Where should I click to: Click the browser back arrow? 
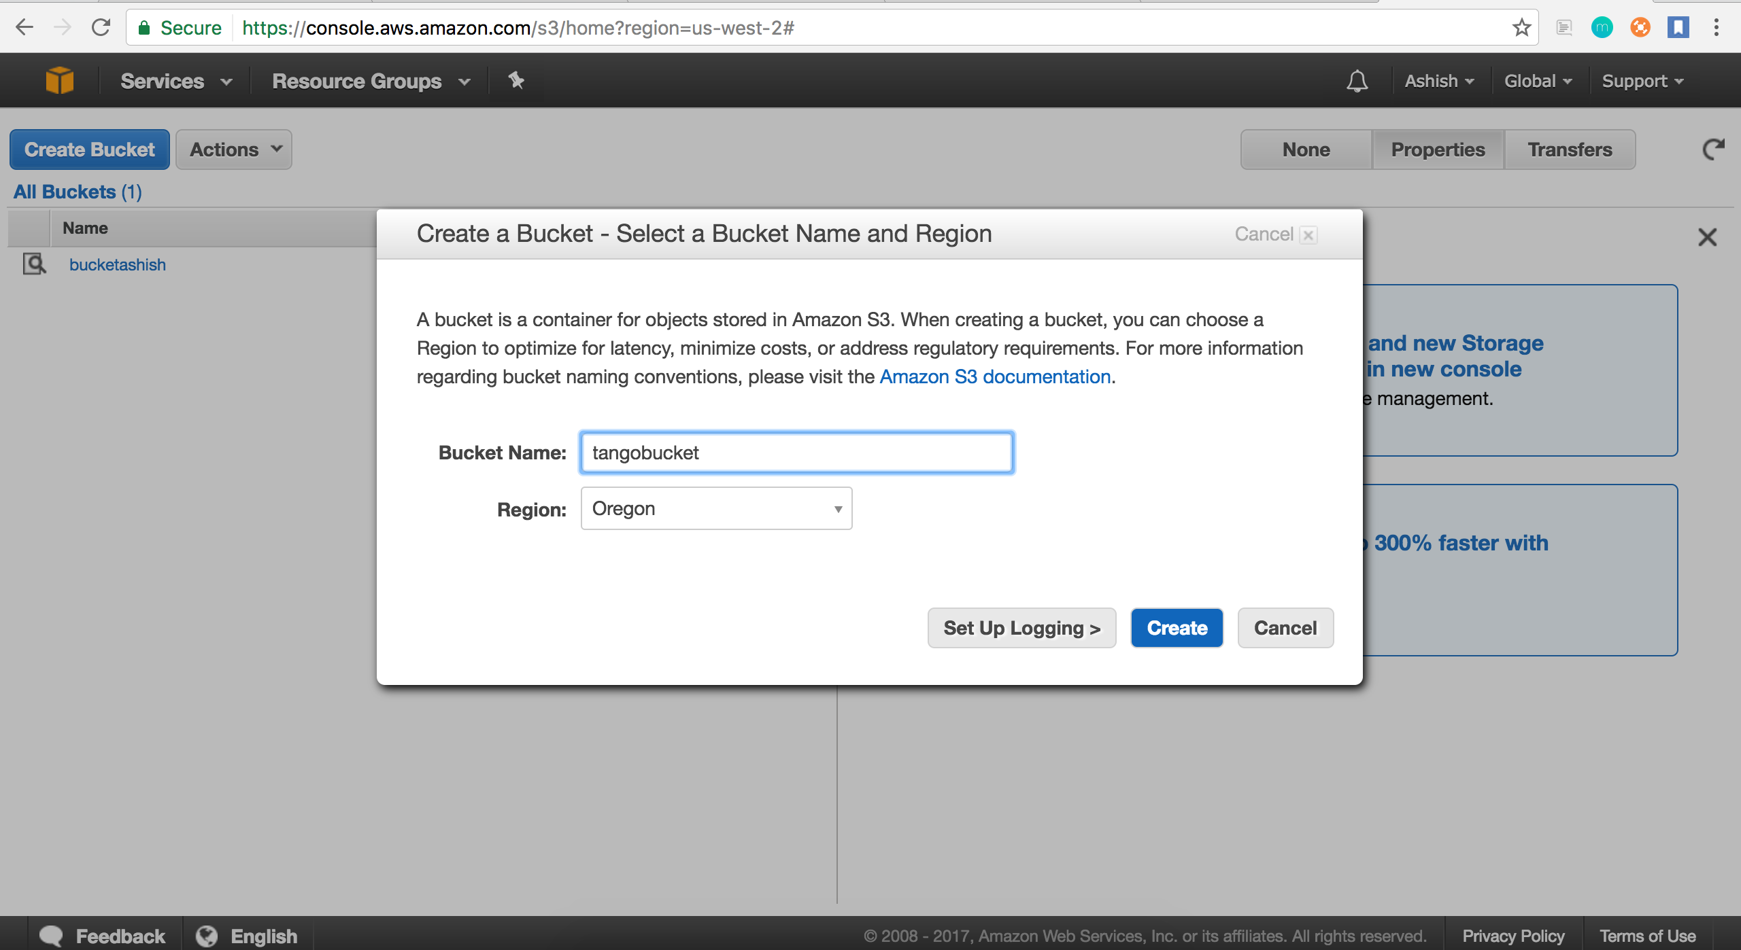(24, 28)
